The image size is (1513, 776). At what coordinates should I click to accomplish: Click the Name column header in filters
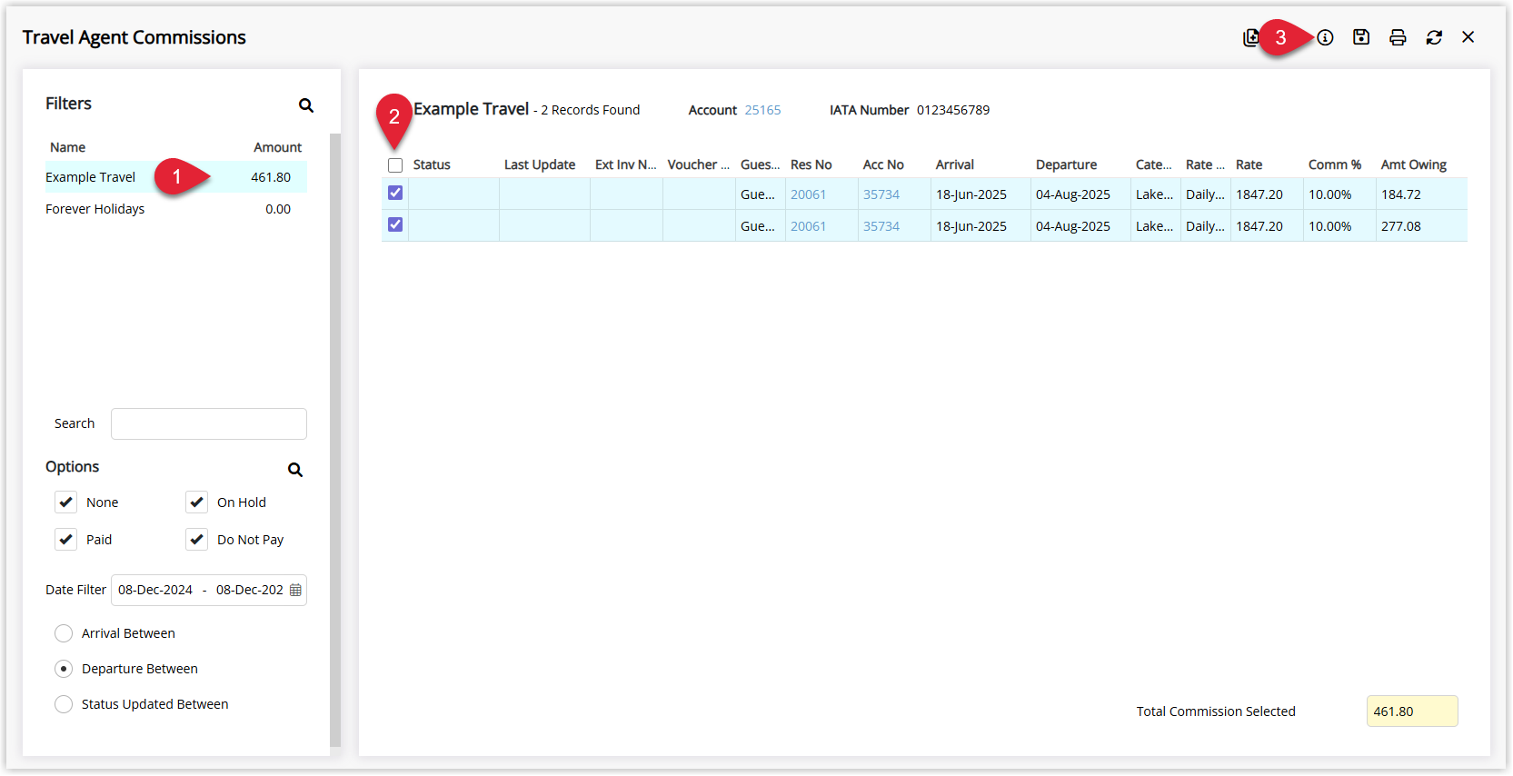coord(68,147)
